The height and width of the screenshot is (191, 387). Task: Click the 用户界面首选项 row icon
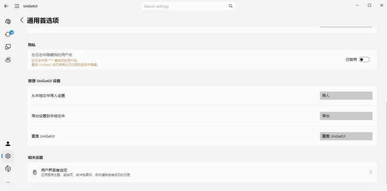pyautogui.click(x=35, y=172)
